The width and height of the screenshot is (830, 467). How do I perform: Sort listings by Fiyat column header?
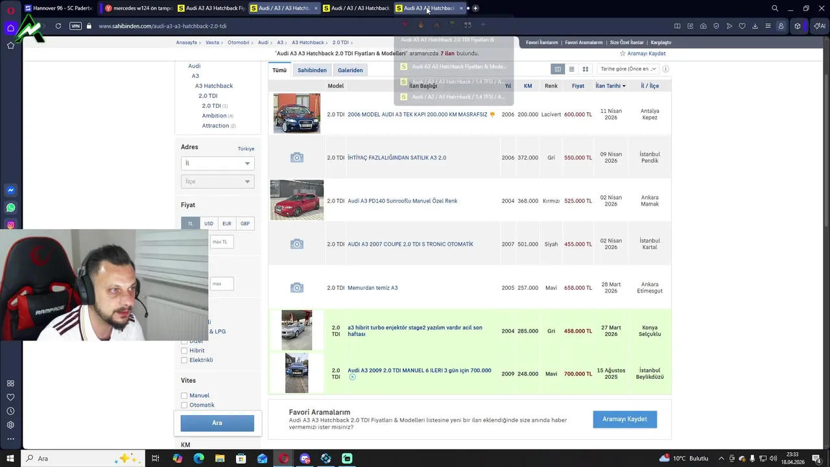[x=578, y=86]
